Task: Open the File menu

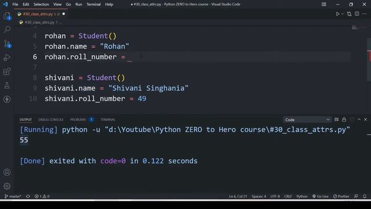Action: [x=15, y=4]
